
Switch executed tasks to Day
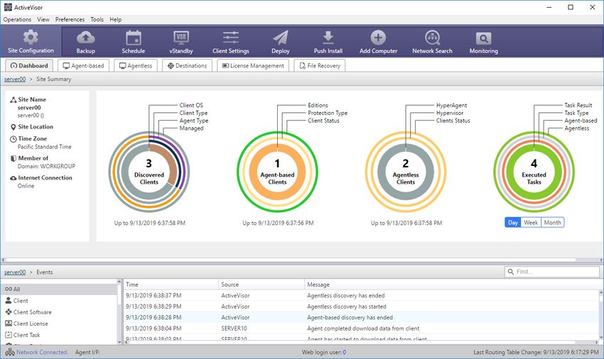pos(513,222)
